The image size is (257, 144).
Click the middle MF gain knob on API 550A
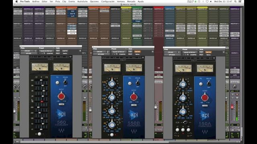tap(183, 98)
